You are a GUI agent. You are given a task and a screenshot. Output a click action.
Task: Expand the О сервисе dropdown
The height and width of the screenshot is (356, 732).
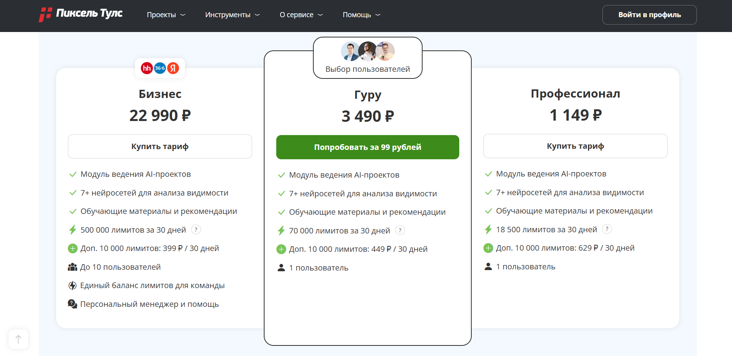[301, 15]
